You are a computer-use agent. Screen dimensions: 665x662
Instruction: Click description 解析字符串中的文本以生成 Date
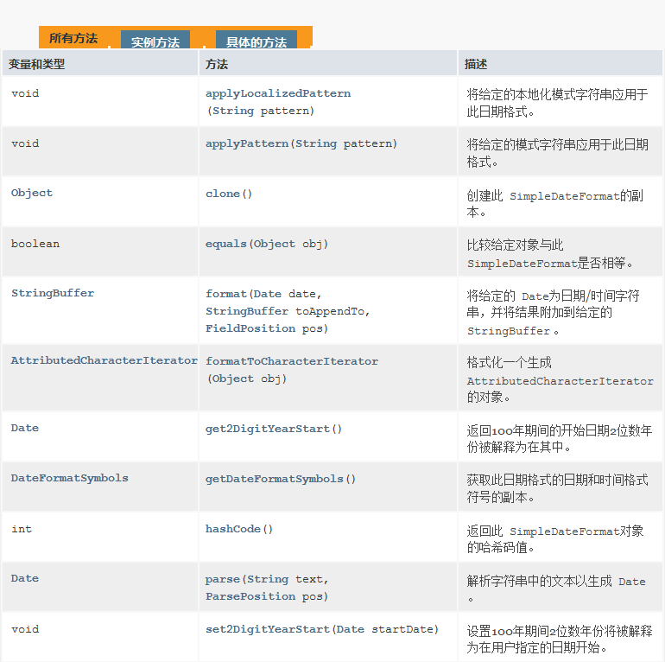(556, 589)
